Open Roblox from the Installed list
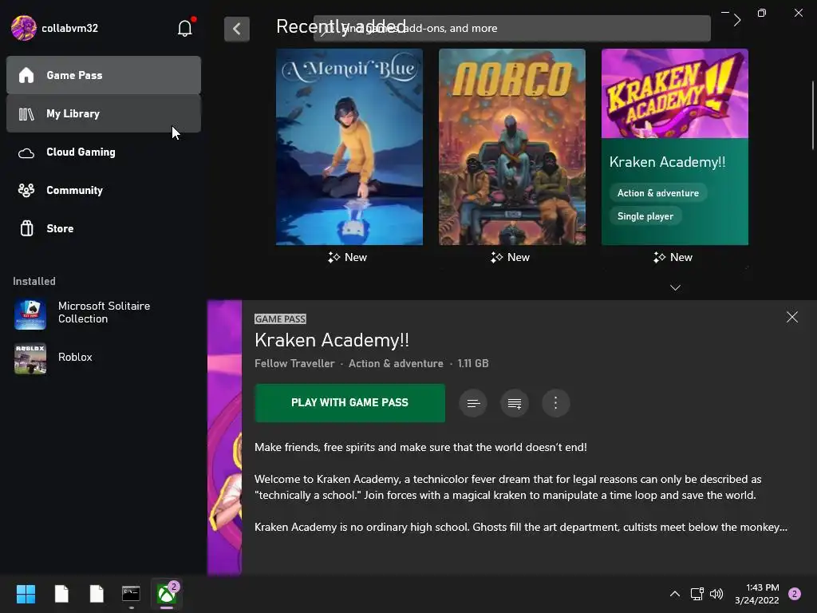Viewport: 817px width, 613px height. click(104, 358)
